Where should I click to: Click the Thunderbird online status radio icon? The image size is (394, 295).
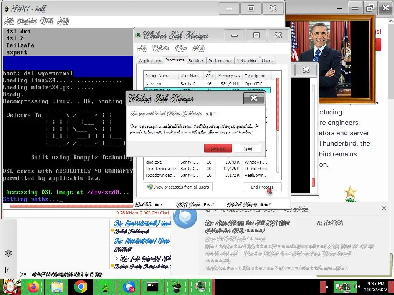23,274
